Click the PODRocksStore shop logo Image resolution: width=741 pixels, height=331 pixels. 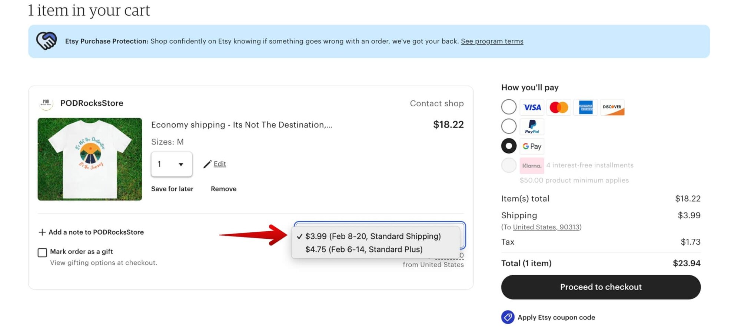pos(46,103)
